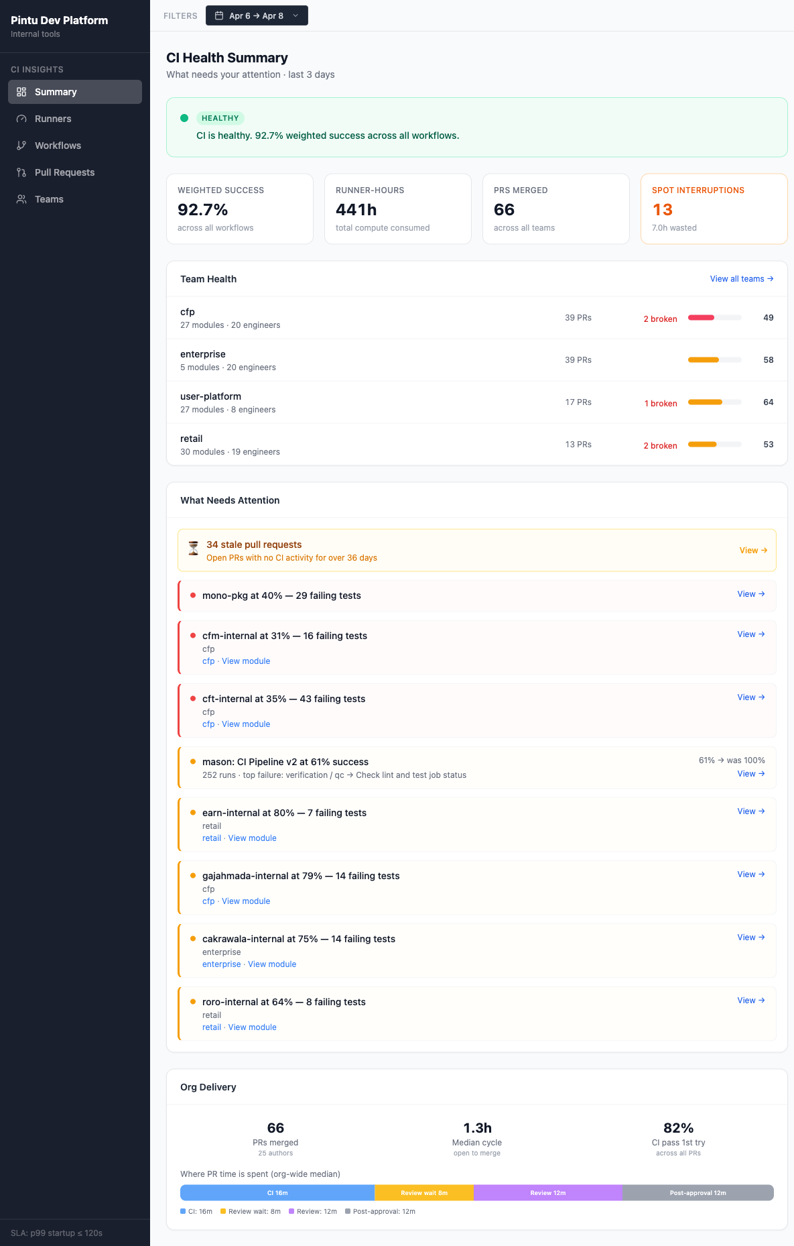794x1246 pixels.
Task: Click the enterprise team link under cakrawala-internal
Action: (x=222, y=964)
